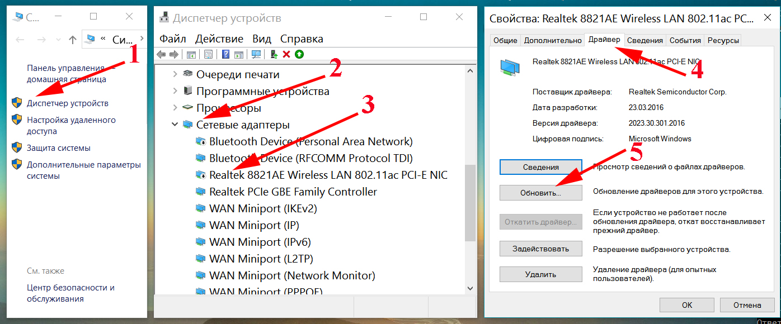
Task: Click the scroll-down arrow in Device Manager tree
Action: pos(471,289)
